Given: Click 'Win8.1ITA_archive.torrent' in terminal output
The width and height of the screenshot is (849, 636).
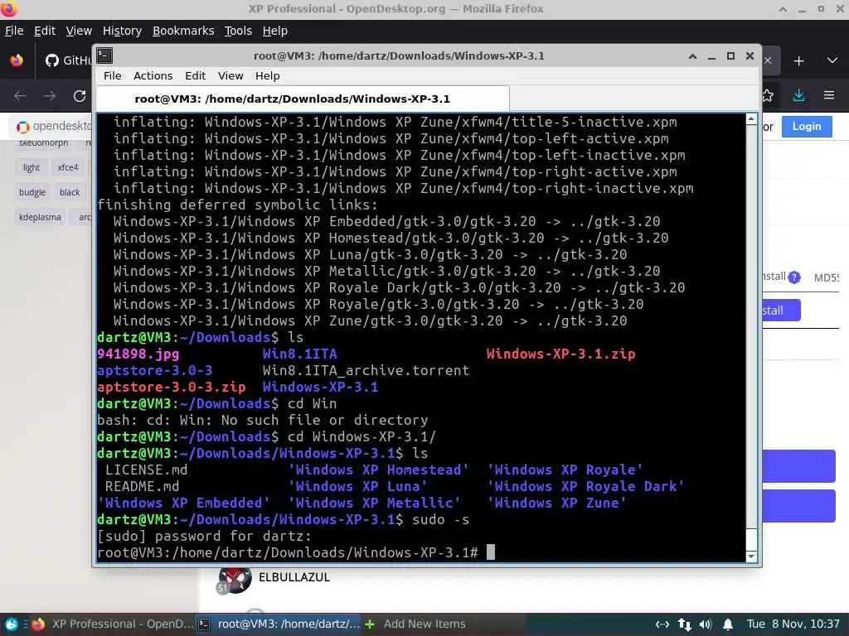Looking at the screenshot, I should [366, 370].
